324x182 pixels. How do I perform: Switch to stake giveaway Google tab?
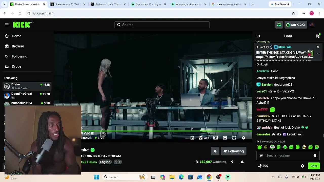pos(229,4)
